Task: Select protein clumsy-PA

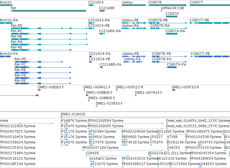Action: click(x=133, y=62)
